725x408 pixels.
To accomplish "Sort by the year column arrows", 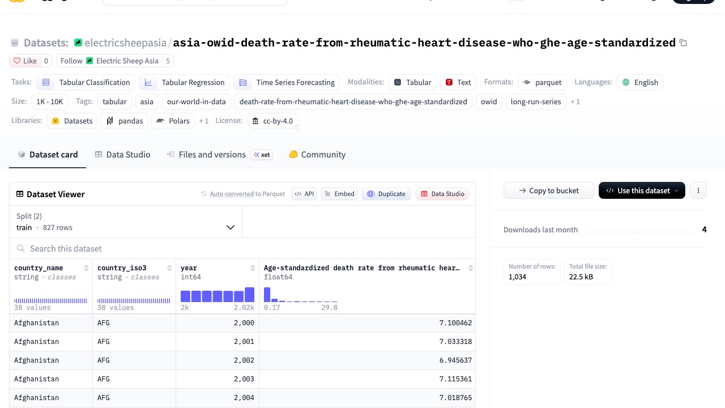I will pyautogui.click(x=253, y=268).
